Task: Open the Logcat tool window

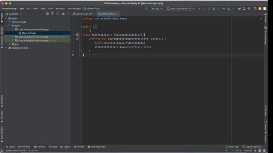Action: click(65, 147)
